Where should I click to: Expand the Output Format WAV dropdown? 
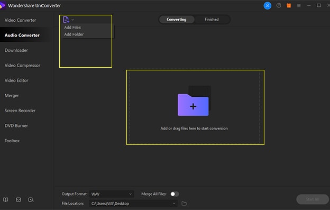coord(112,194)
